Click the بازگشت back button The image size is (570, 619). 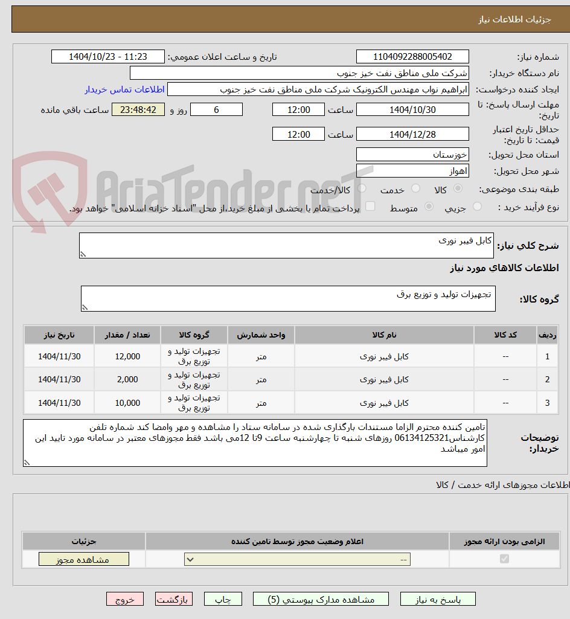(174, 599)
